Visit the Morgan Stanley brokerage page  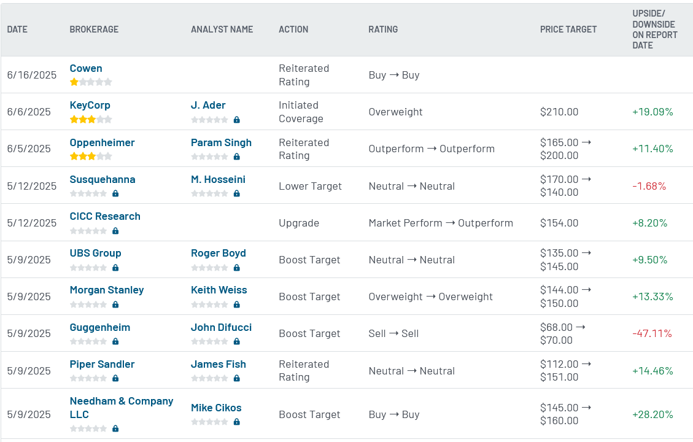pyautogui.click(x=106, y=289)
